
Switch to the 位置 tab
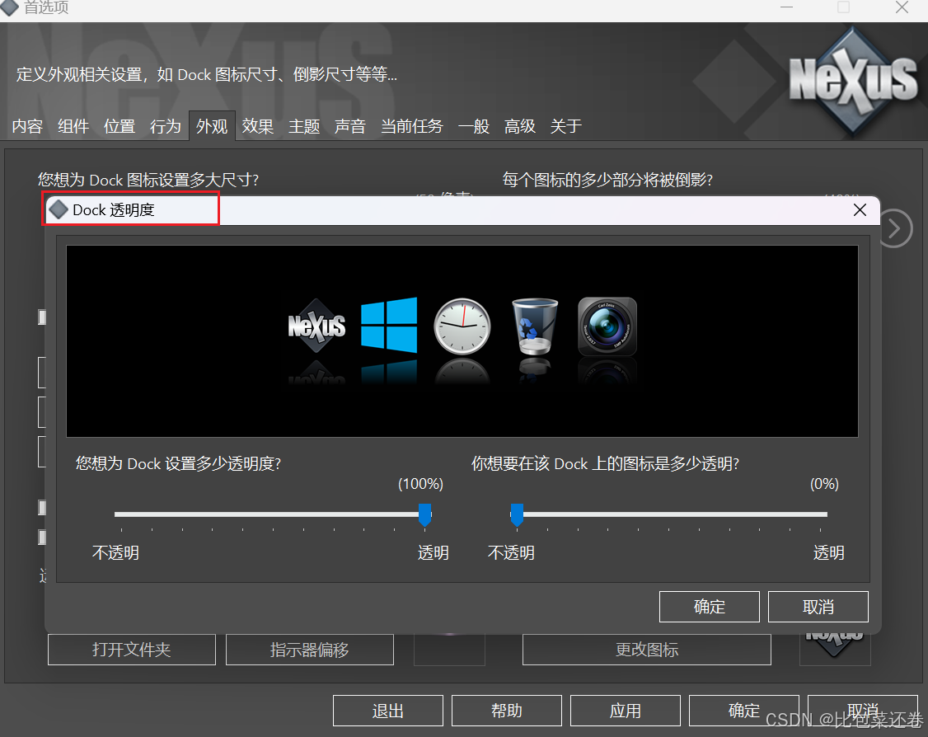click(120, 126)
